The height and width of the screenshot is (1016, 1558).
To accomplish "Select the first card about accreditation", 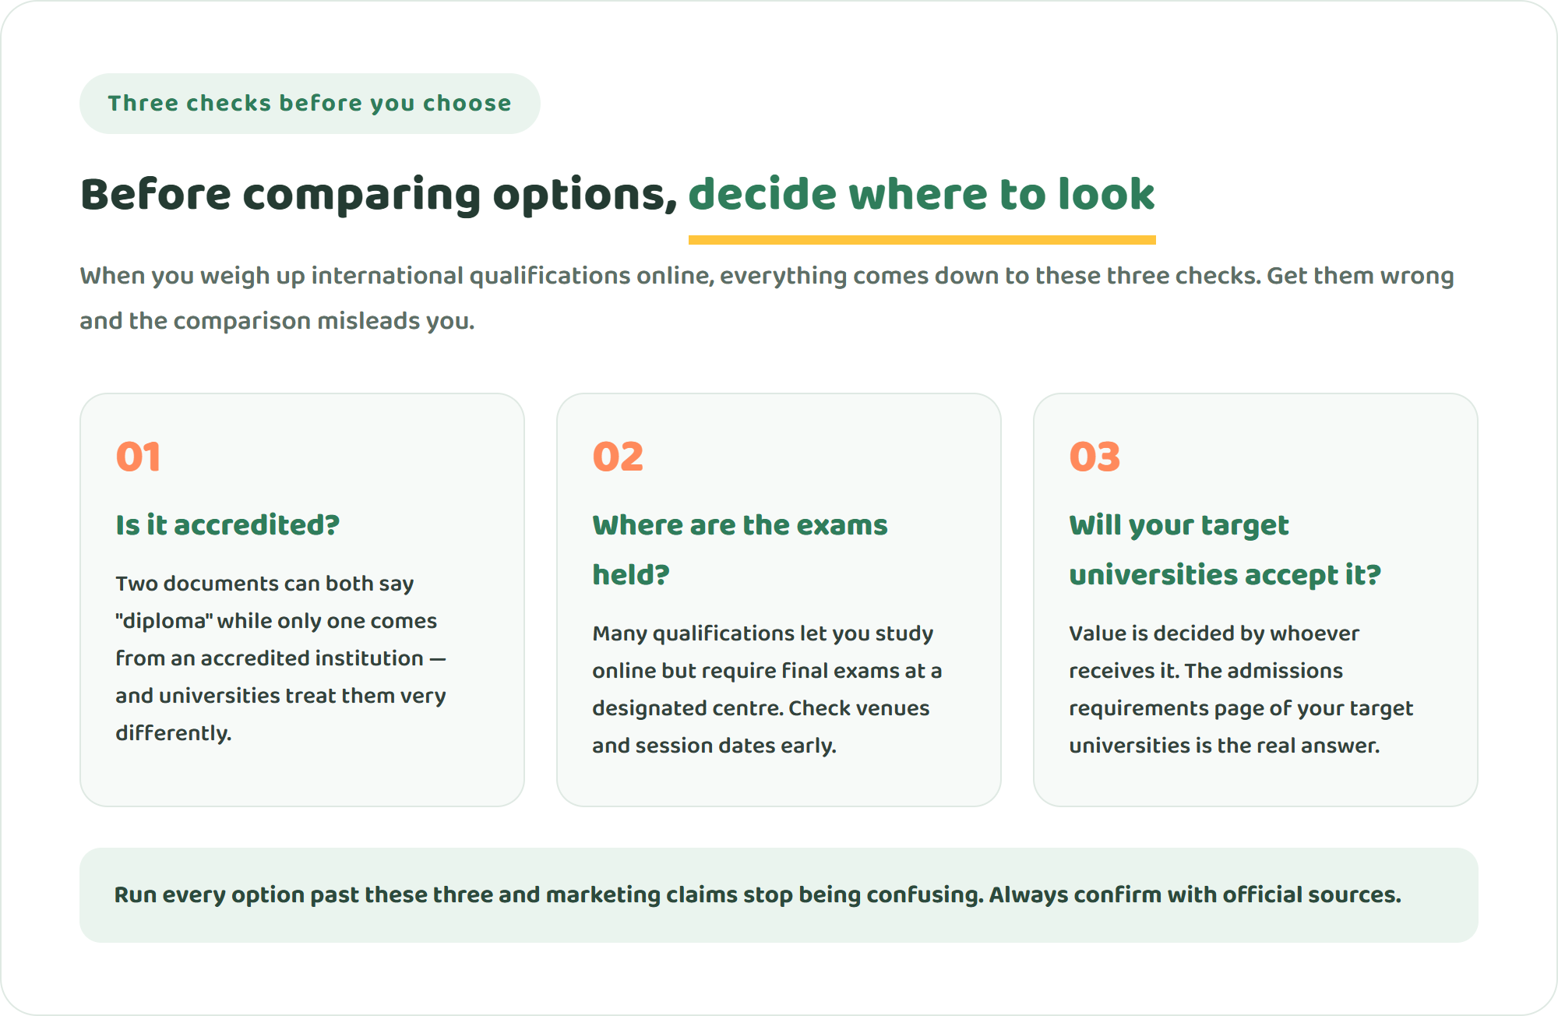I will click(x=302, y=600).
